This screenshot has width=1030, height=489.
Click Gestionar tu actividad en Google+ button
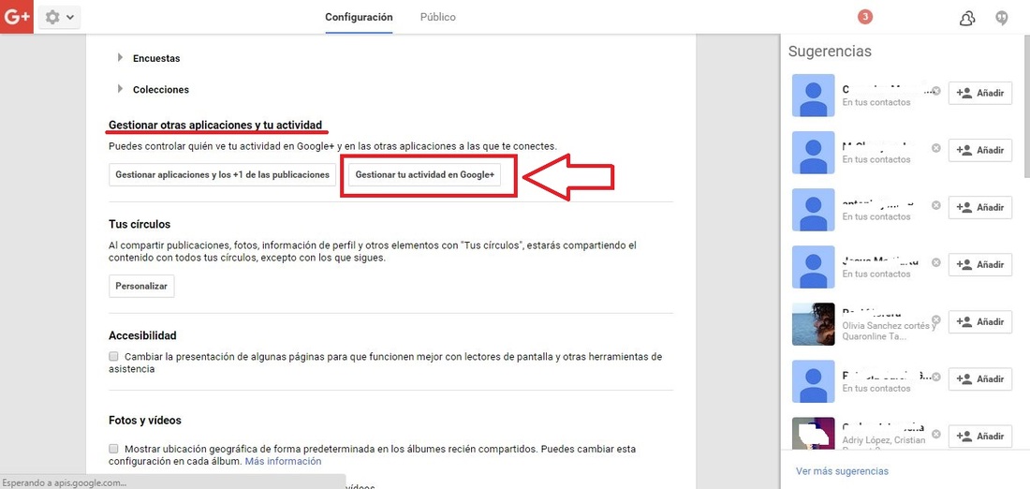(x=424, y=175)
